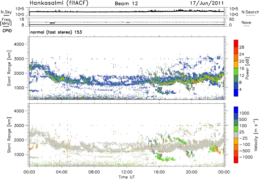Click the "16:00" time tick label
The width and height of the screenshot is (259, 179).
159,172
